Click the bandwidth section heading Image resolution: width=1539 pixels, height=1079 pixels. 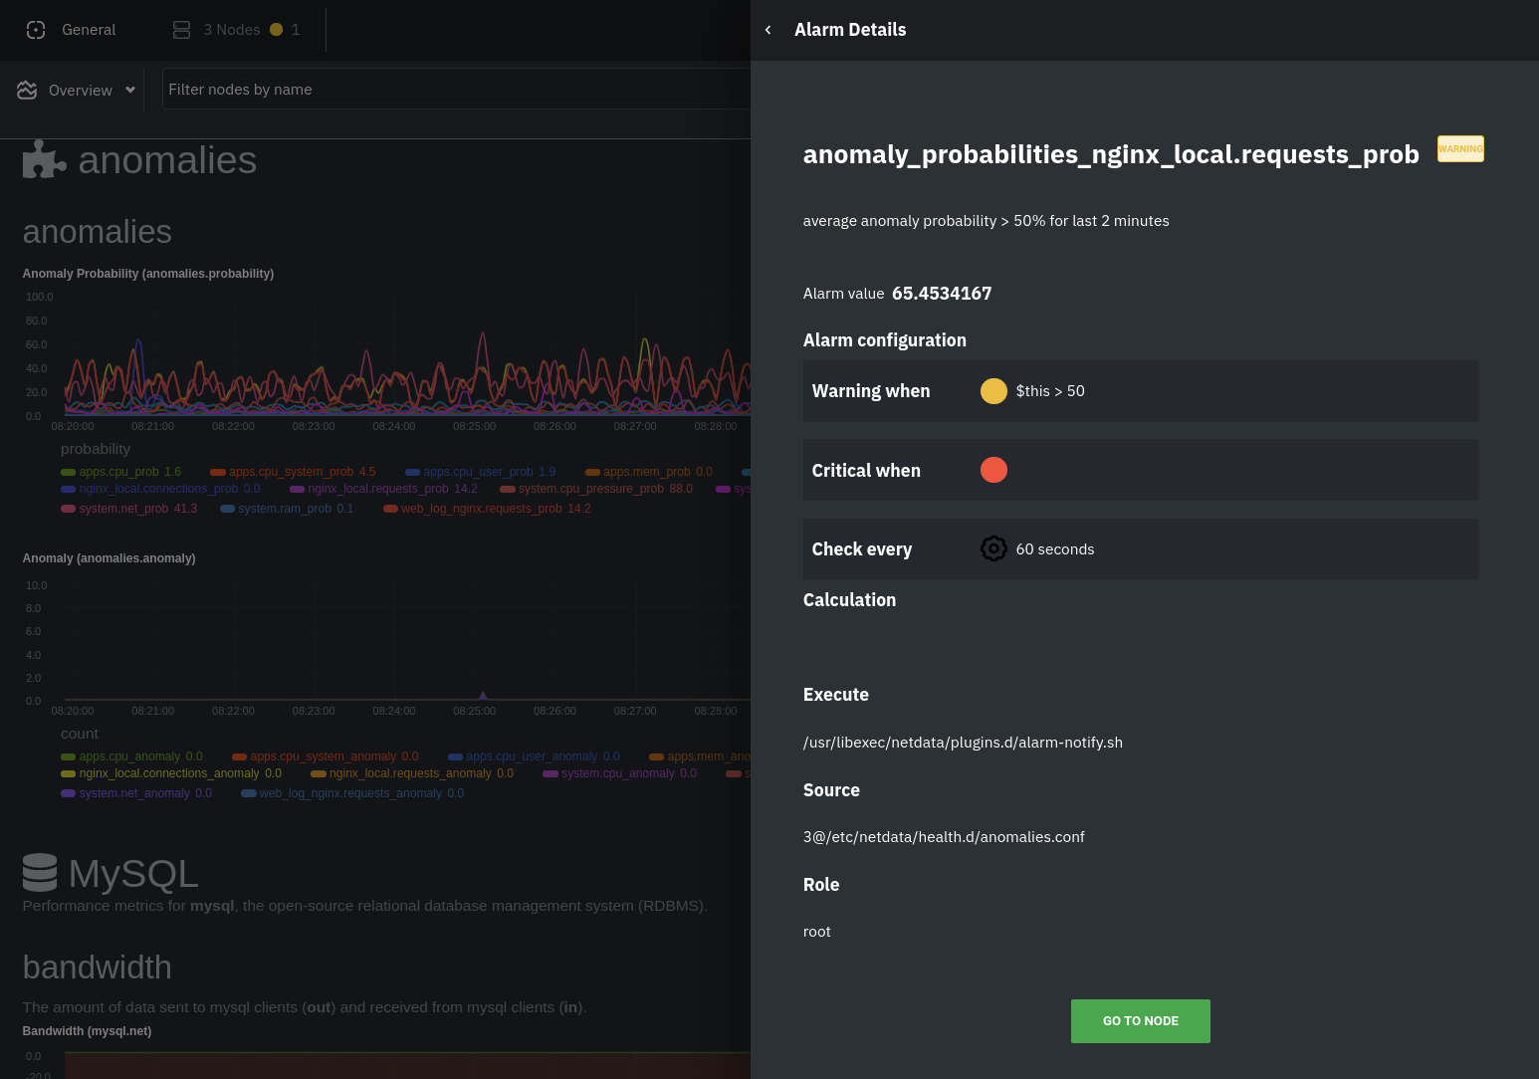[98, 968]
